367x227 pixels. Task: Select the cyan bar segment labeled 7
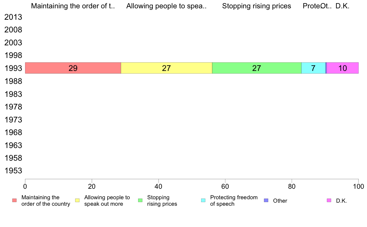point(313,68)
